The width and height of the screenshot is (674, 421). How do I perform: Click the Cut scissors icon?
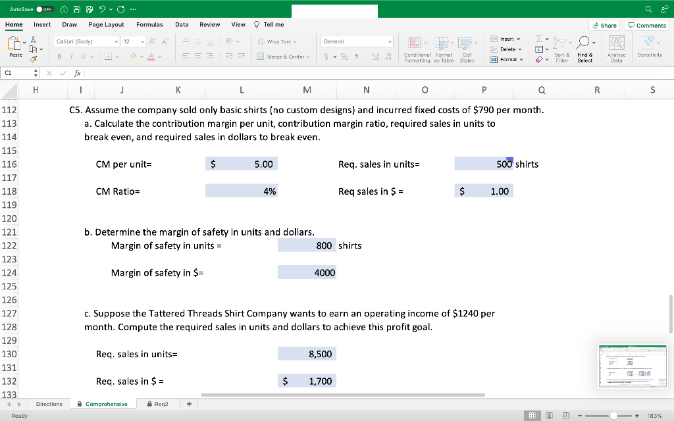point(33,39)
